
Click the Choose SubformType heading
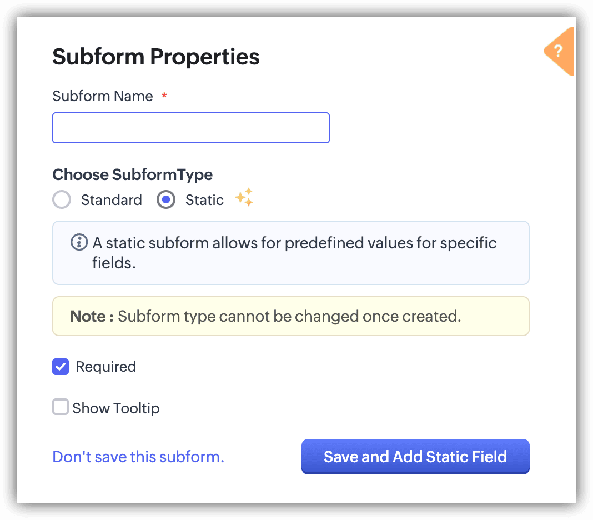coord(132,174)
